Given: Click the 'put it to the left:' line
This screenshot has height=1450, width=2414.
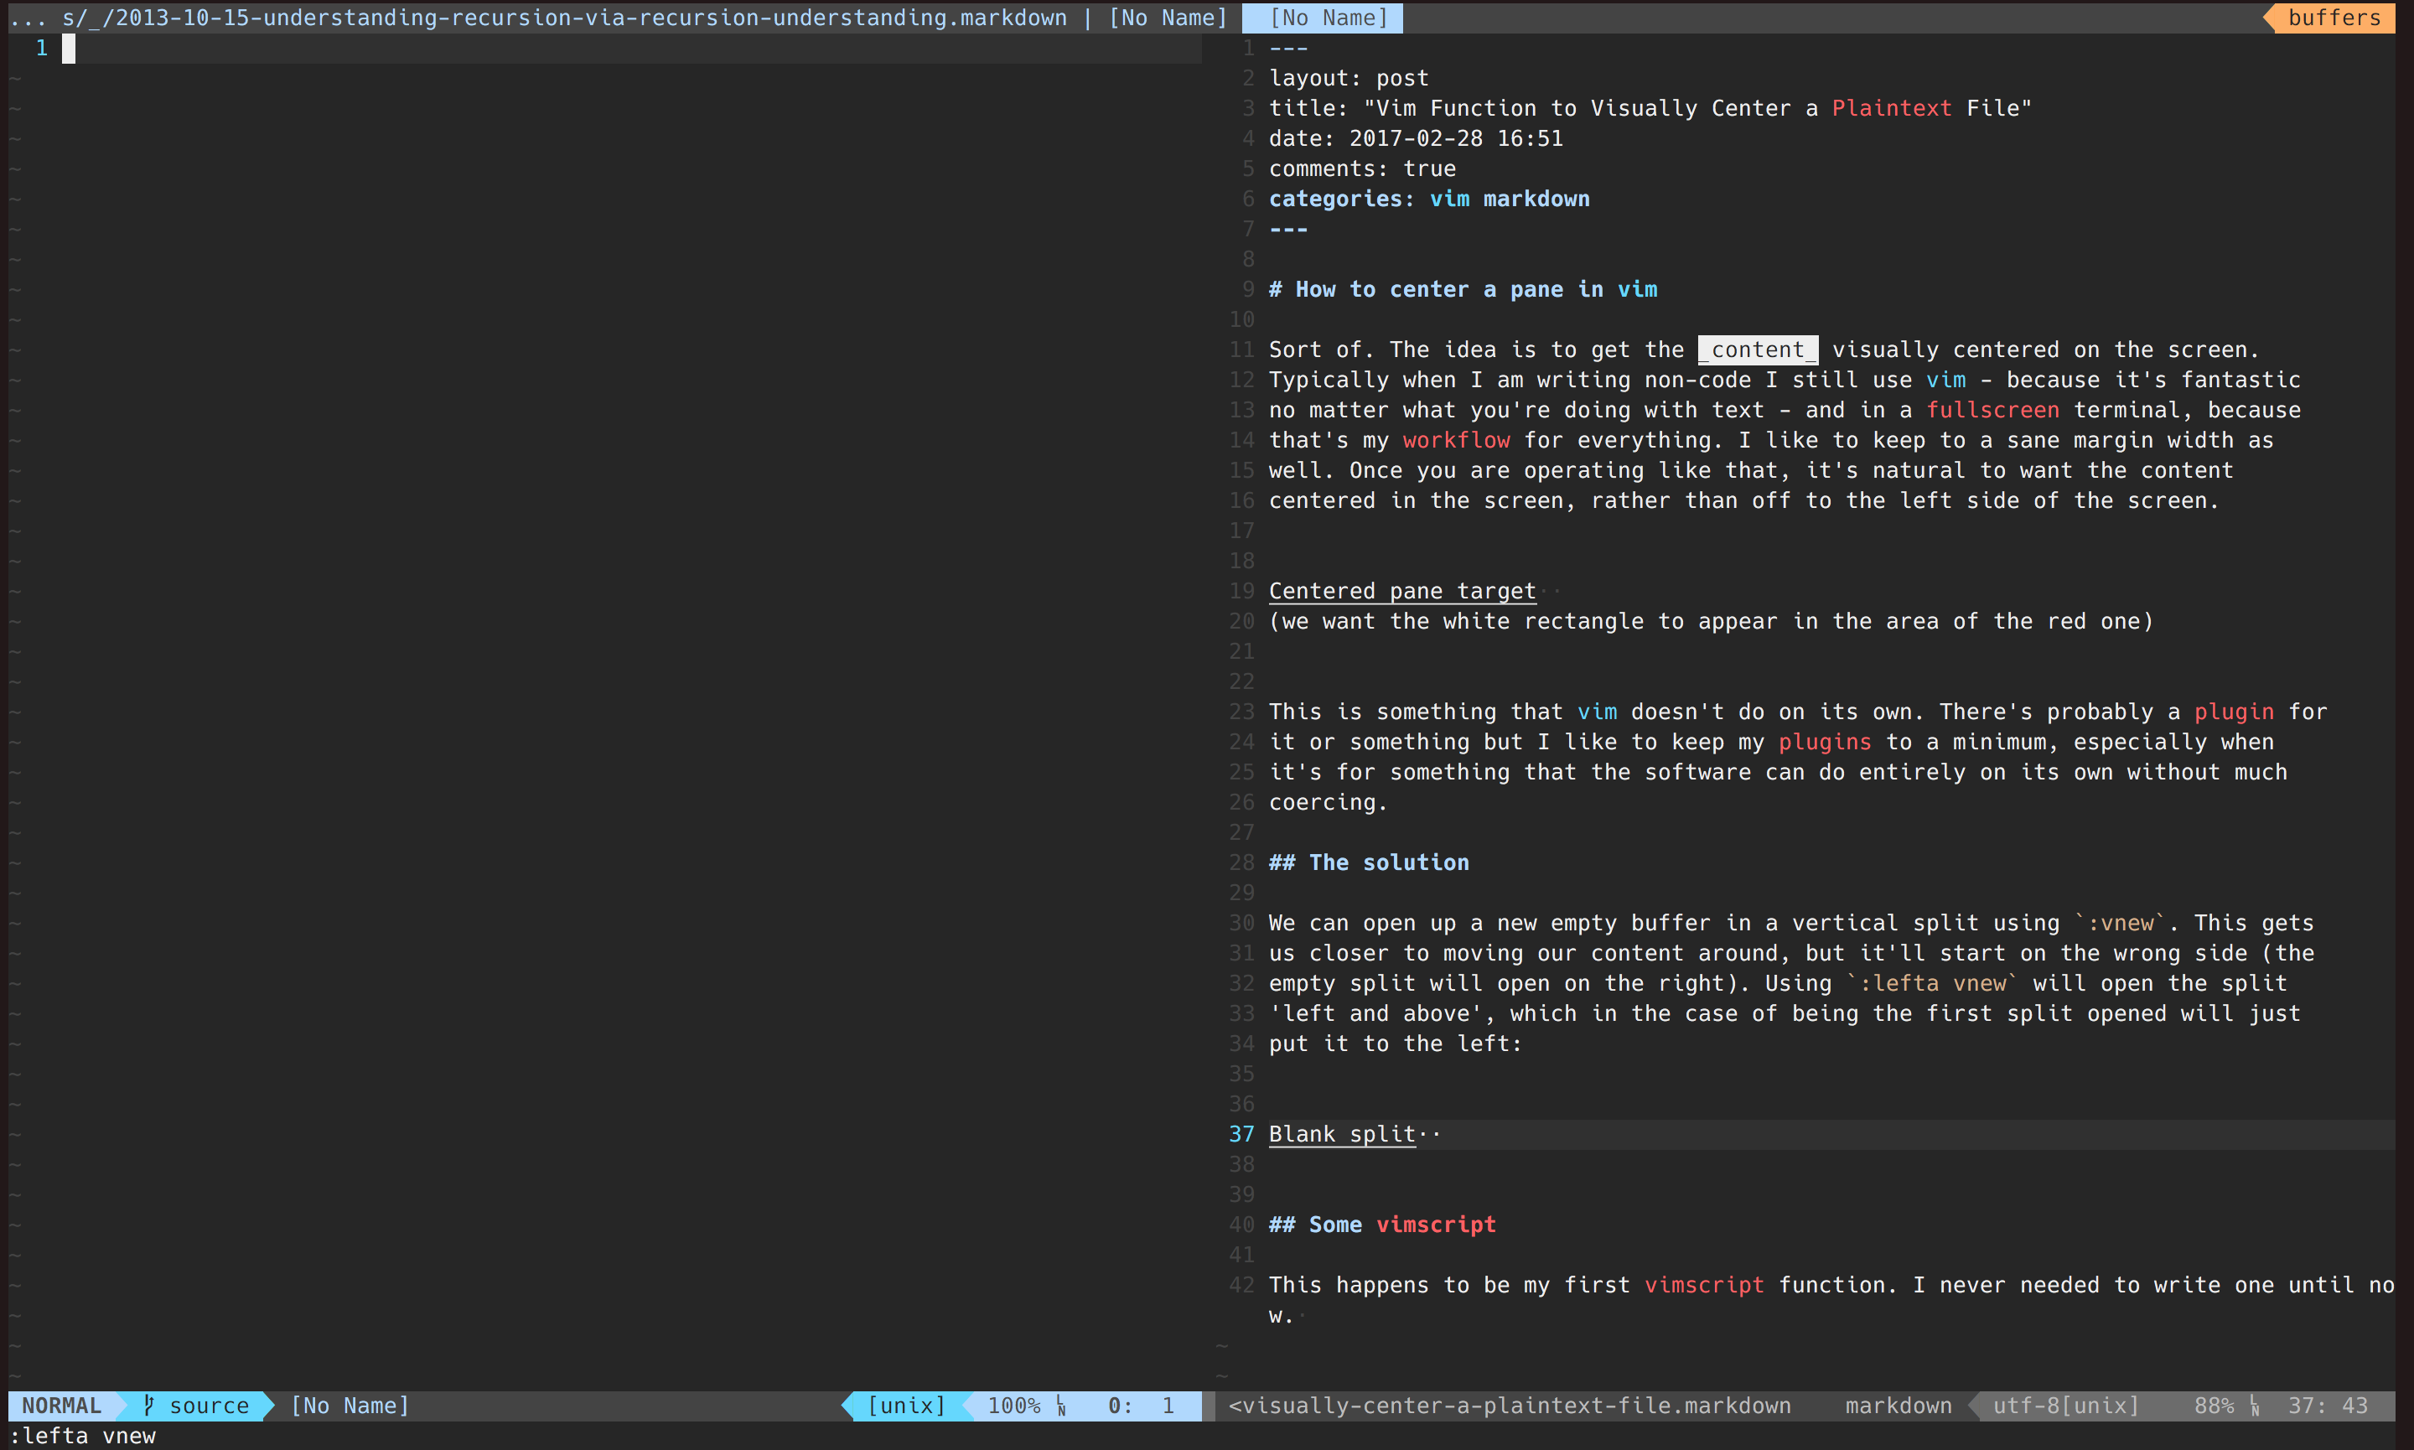Looking at the screenshot, I should (x=1395, y=1044).
